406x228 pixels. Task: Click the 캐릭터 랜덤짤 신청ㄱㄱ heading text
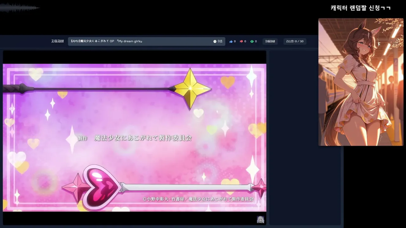[x=361, y=8]
